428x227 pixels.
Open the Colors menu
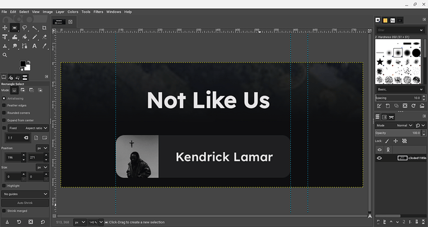point(73,12)
